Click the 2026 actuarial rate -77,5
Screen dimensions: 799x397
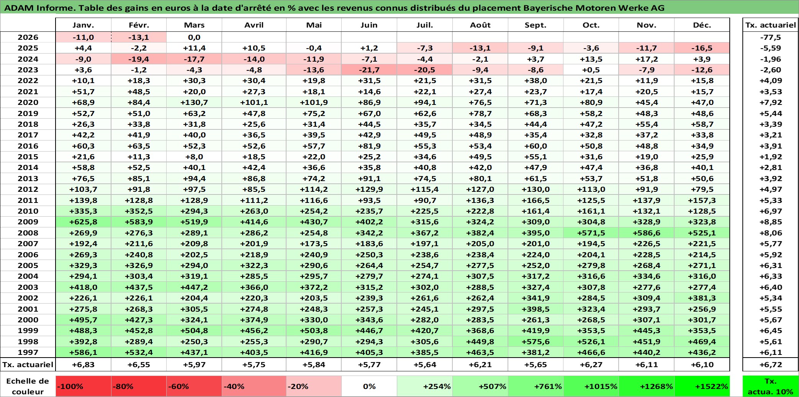coord(770,37)
